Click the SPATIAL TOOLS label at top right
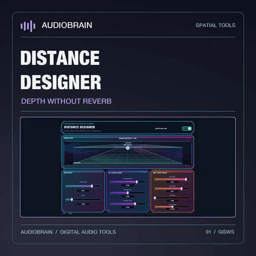The height and width of the screenshot is (256, 256). point(215,25)
